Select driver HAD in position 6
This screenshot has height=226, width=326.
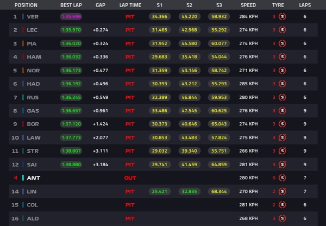pyautogui.click(x=33, y=84)
